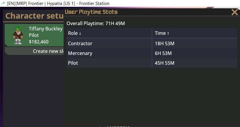Create a new character slot
The width and height of the screenshot is (240, 127).
coord(34,51)
